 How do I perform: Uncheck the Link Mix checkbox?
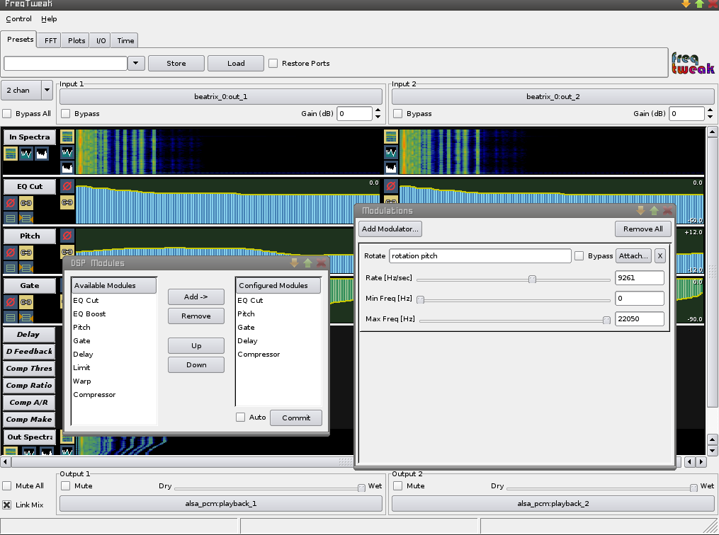point(7,505)
